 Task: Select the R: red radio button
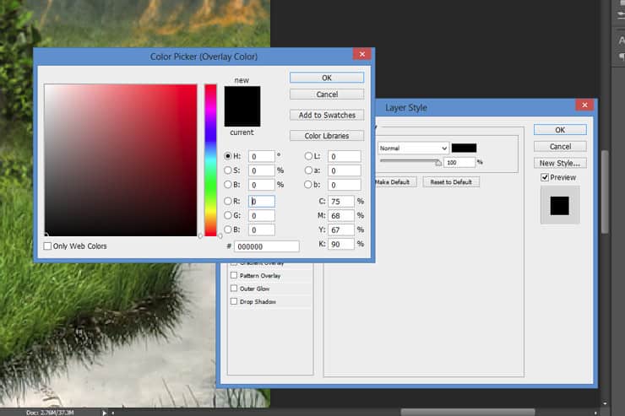pyautogui.click(x=227, y=201)
